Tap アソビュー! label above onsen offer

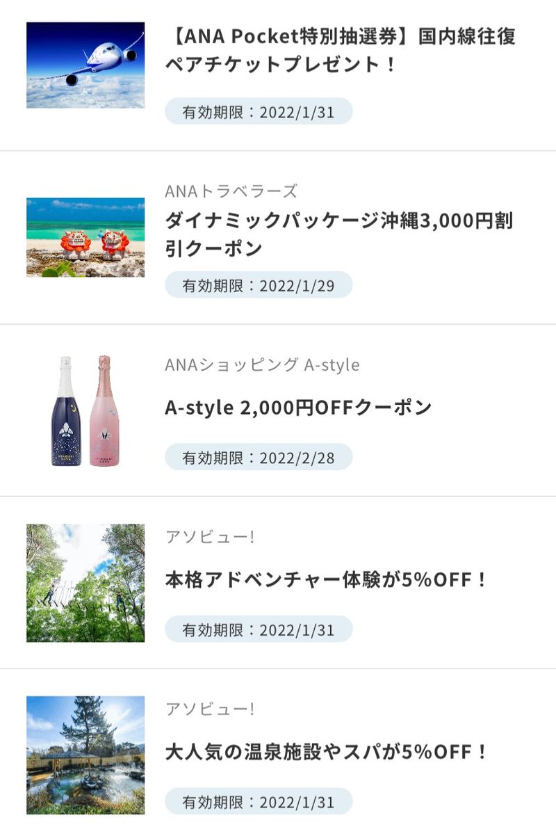coord(210,709)
